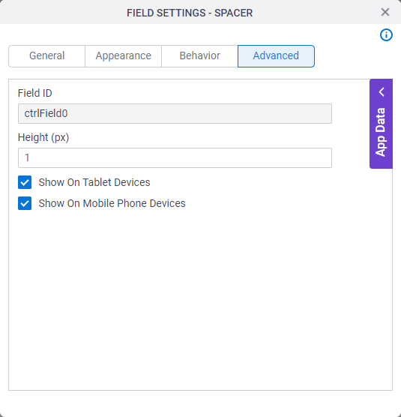Close the Field Settings Spacer dialog

coord(385,12)
